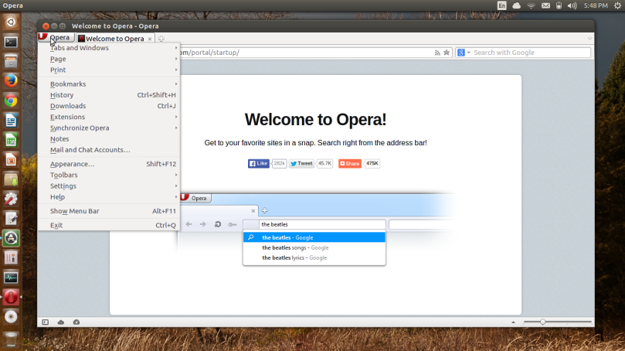Expand Synchronize Opera submenu
Viewport: 625px width, 351px height.
click(109, 128)
